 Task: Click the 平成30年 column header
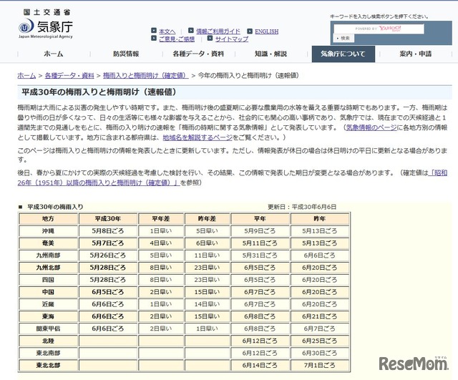coord(108,219)
